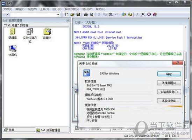Screen dimensions: 192x140
Task: Click the log window scroll-up arrow
Action: pos(185,27)
